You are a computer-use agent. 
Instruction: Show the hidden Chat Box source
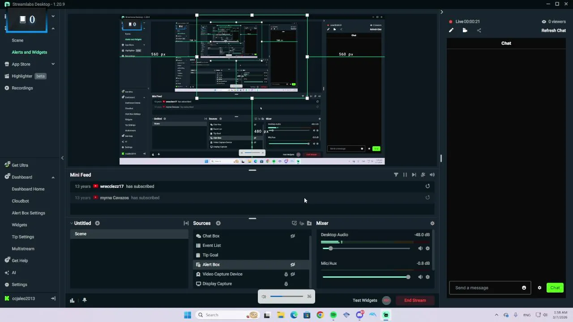(x=293, y=236)
